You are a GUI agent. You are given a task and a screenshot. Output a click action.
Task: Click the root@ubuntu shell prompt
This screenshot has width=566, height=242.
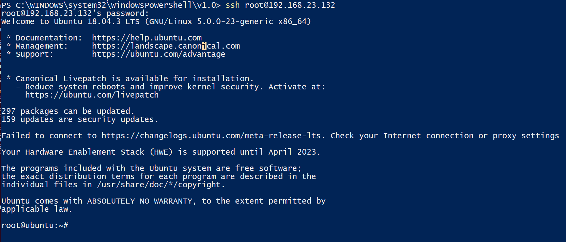pos(34,225)
